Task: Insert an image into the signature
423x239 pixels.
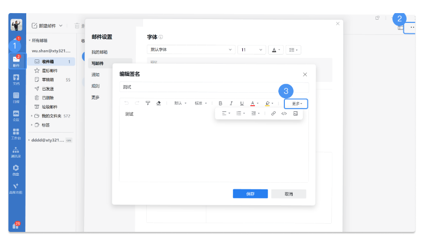Action: pyautogui.click(x=295, y=113)
